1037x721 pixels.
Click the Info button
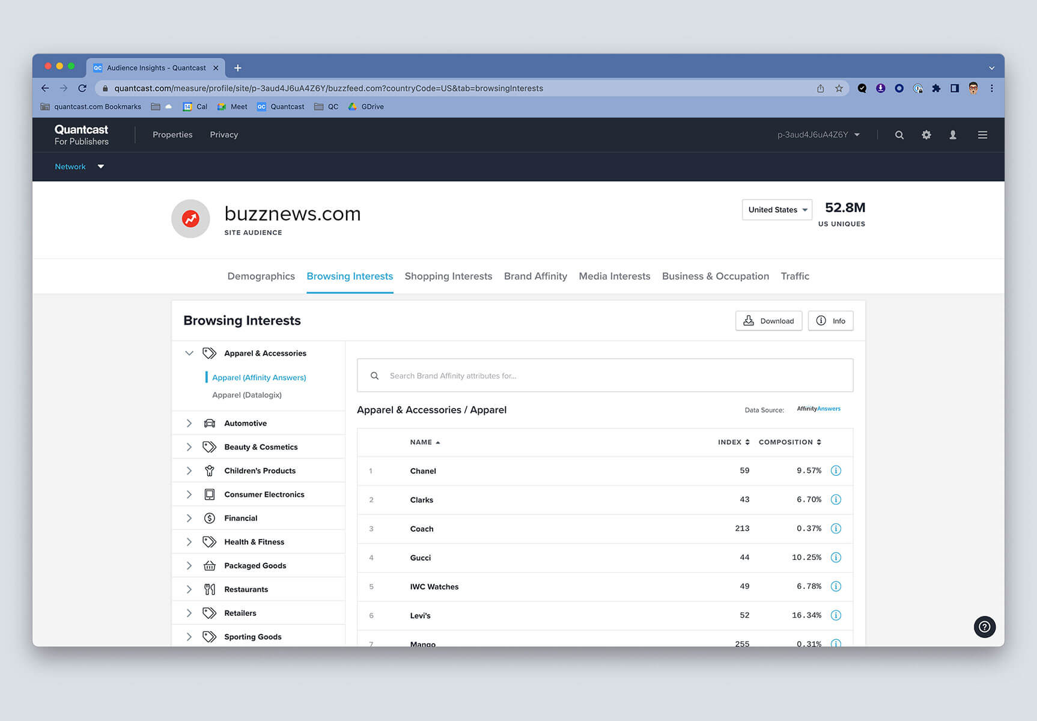[830, 321]
